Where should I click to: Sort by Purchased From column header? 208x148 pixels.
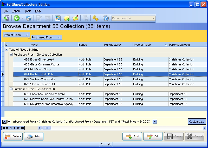(x=187, y=45)
